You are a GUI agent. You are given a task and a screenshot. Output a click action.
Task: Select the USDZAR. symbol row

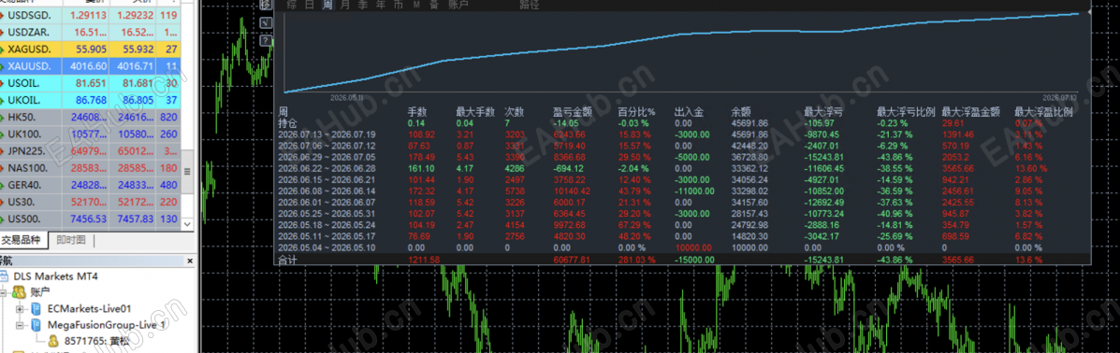(x=90, y=32)
